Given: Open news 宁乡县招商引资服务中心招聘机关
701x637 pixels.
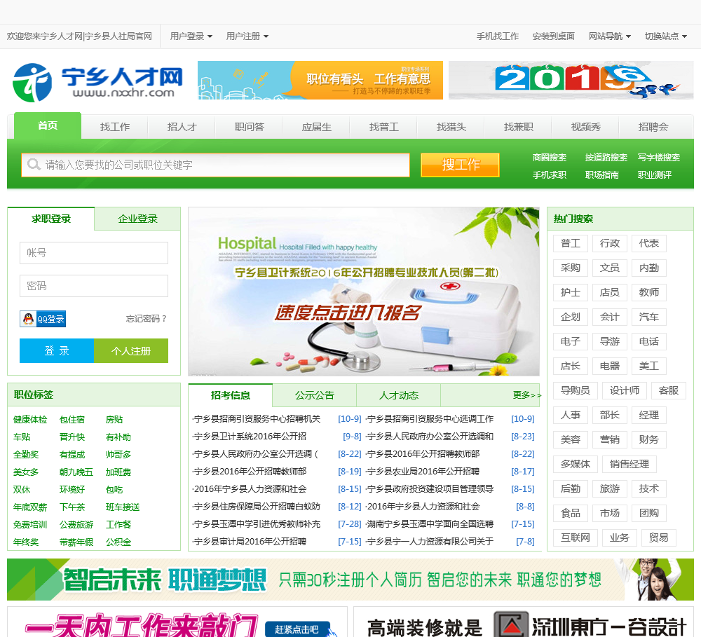Looking at the screenshot, I should tap(257, 419).
